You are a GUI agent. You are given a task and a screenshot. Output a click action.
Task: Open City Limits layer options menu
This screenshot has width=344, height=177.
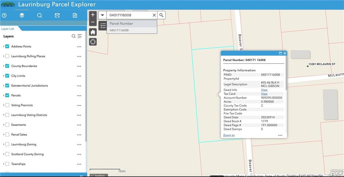pos(79,76)
